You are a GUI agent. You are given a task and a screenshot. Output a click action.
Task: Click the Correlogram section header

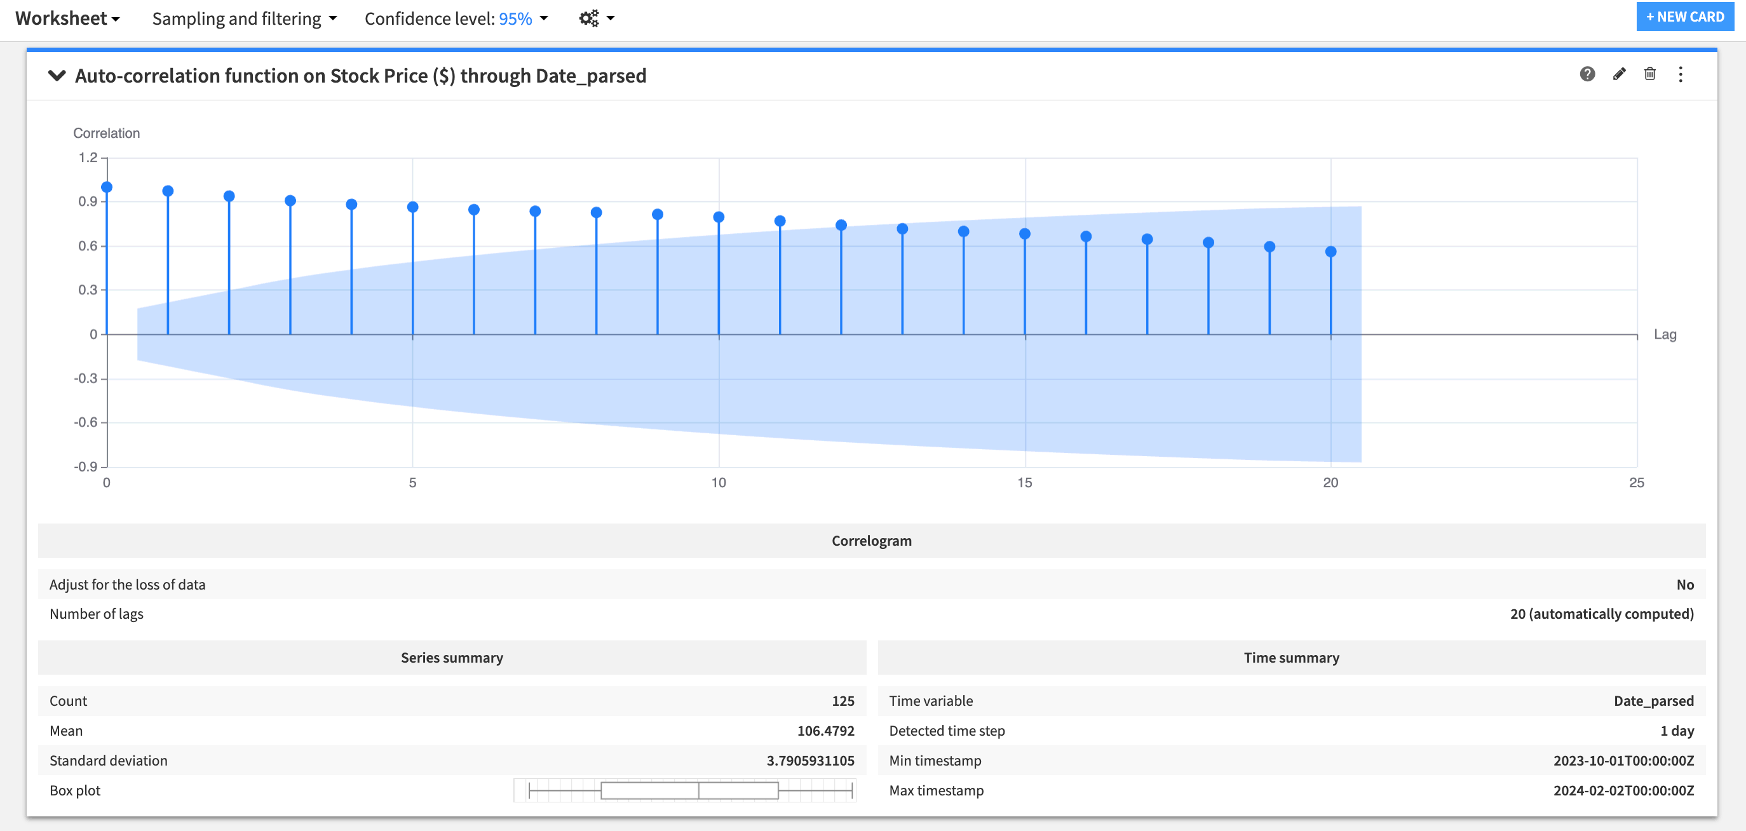(x=872, y=540)
